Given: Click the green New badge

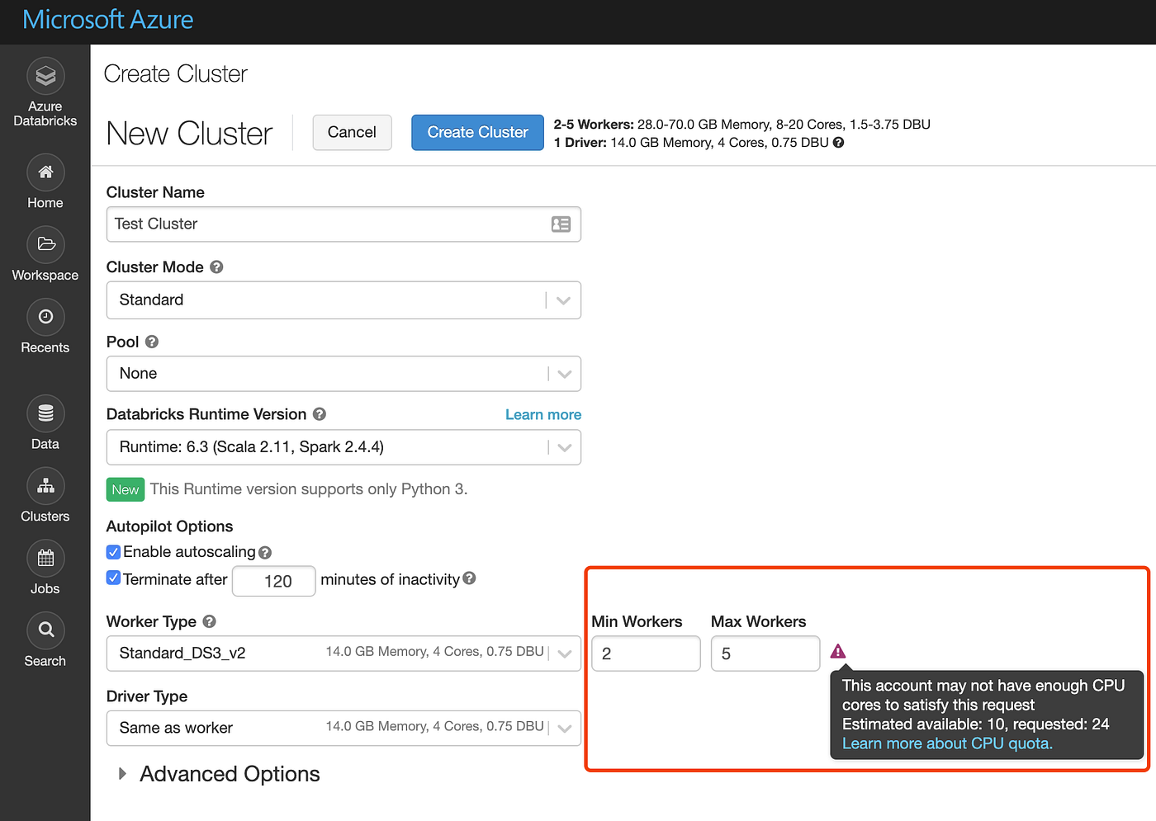Looking at the screenshot, I should [126, 489].
